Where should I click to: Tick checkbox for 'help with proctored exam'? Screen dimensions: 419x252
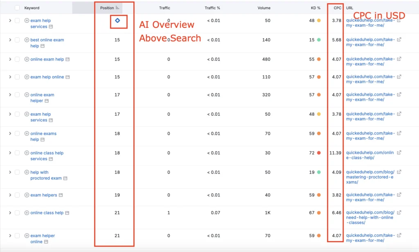[17, 172]
